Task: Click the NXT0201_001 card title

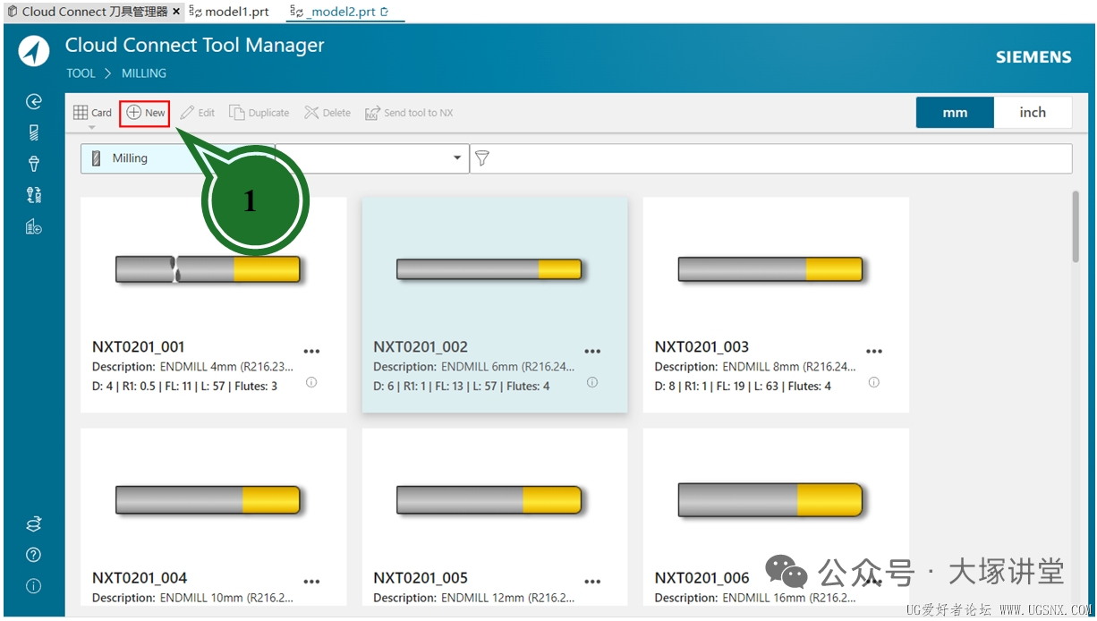Action: click(x=139, y=347)
